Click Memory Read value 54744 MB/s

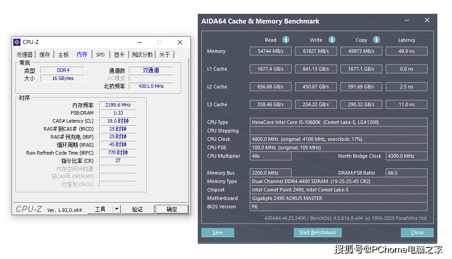click(270, 51)
